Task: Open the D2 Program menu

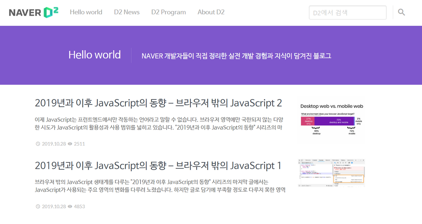Action: point(168,12)
